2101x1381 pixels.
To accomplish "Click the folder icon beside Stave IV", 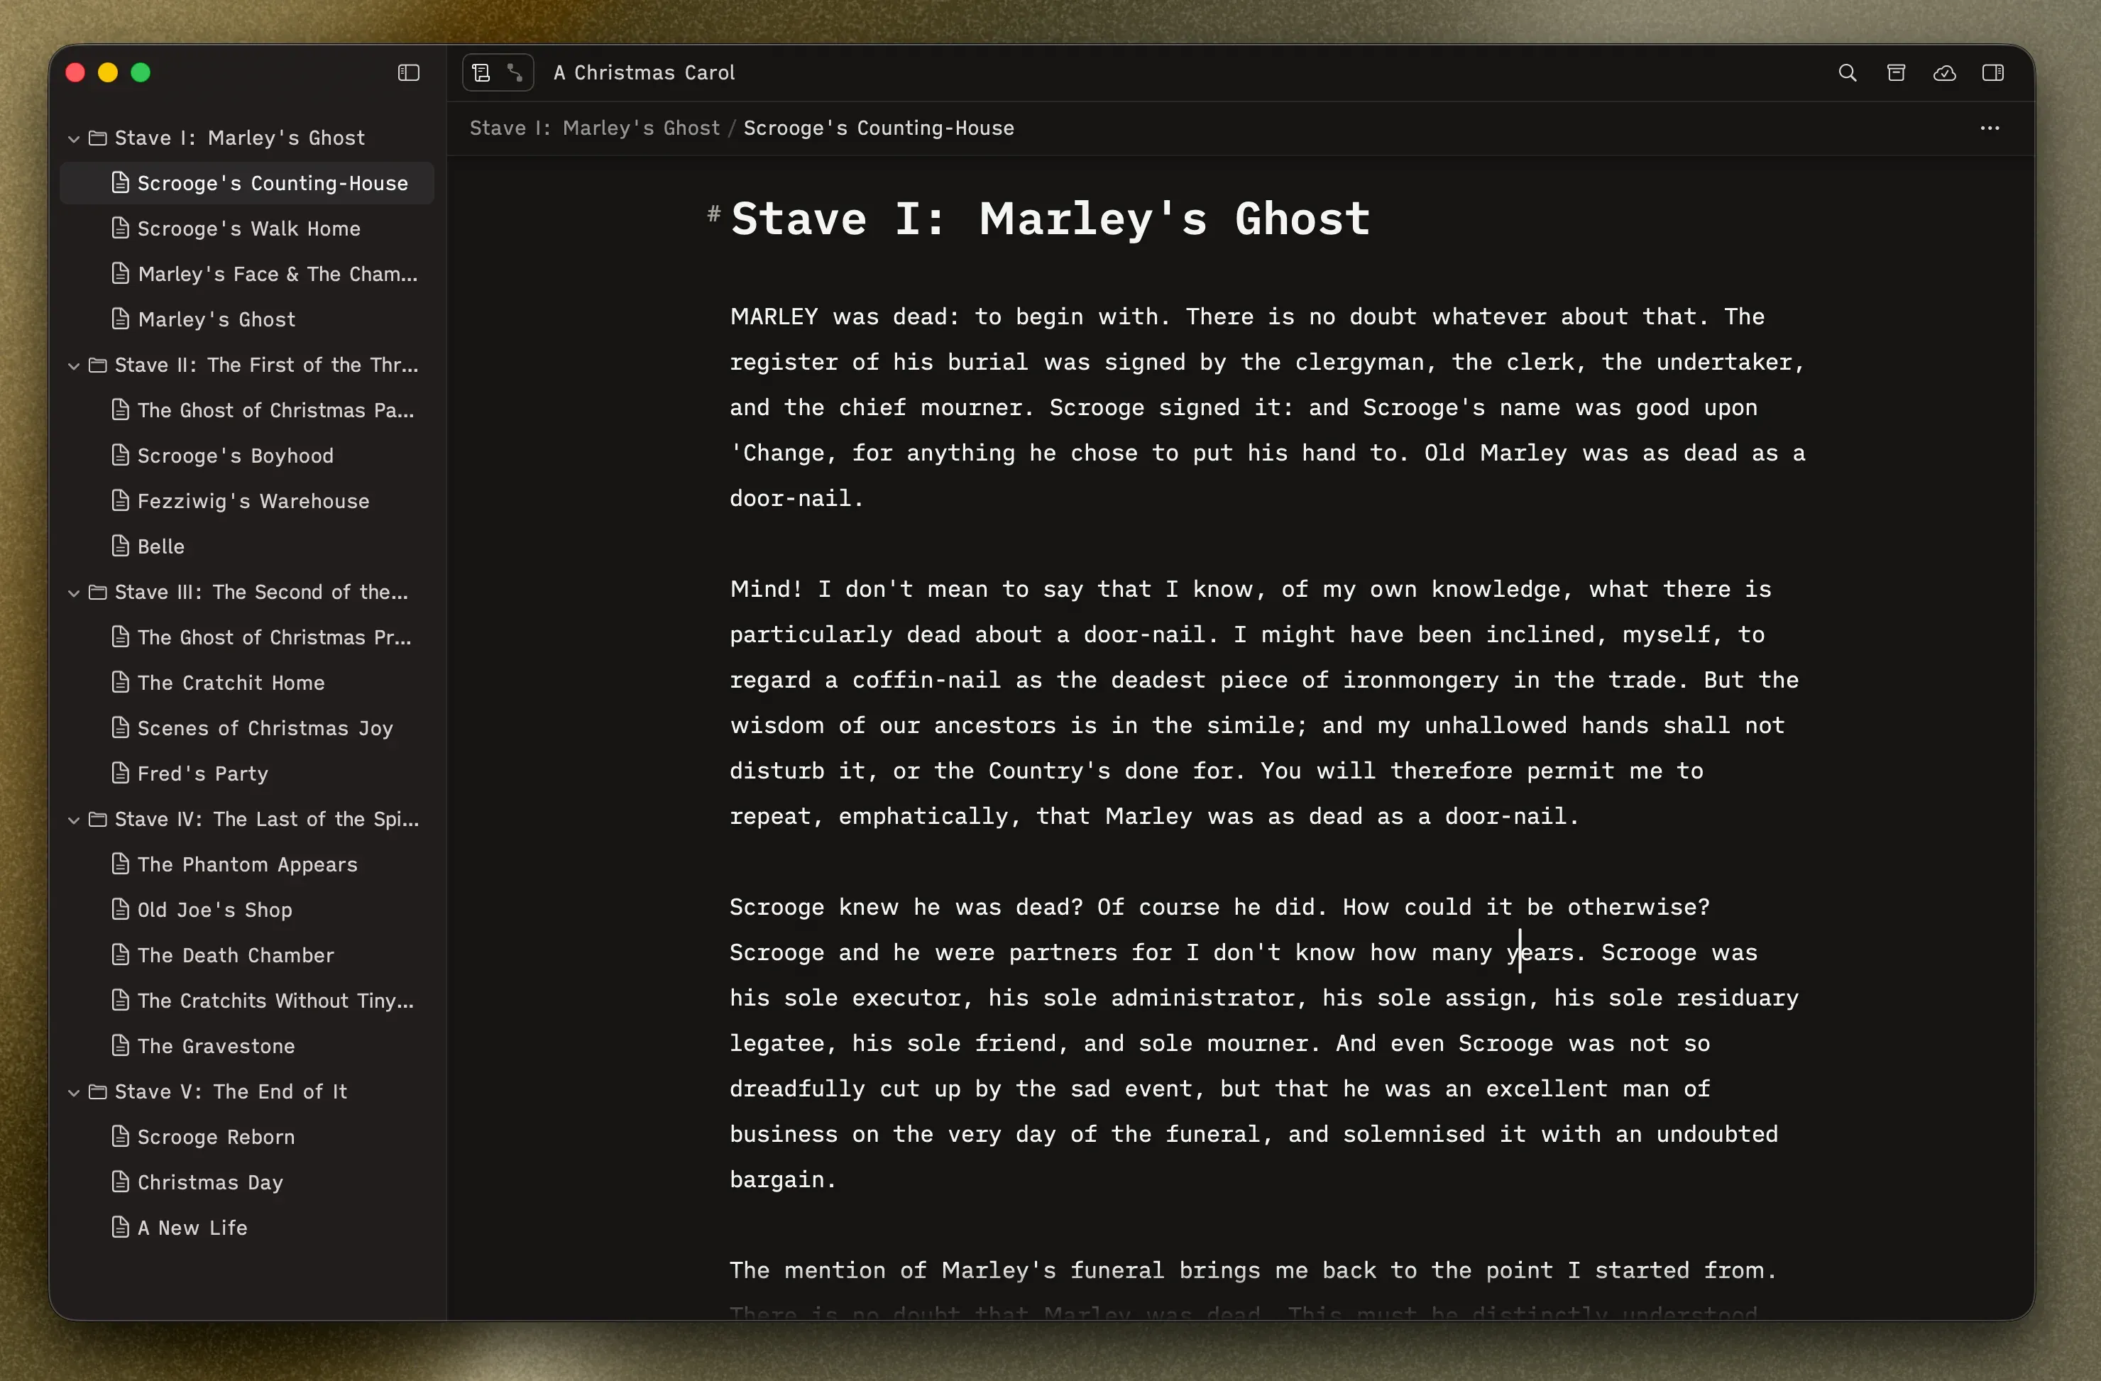I will (98, 819).
